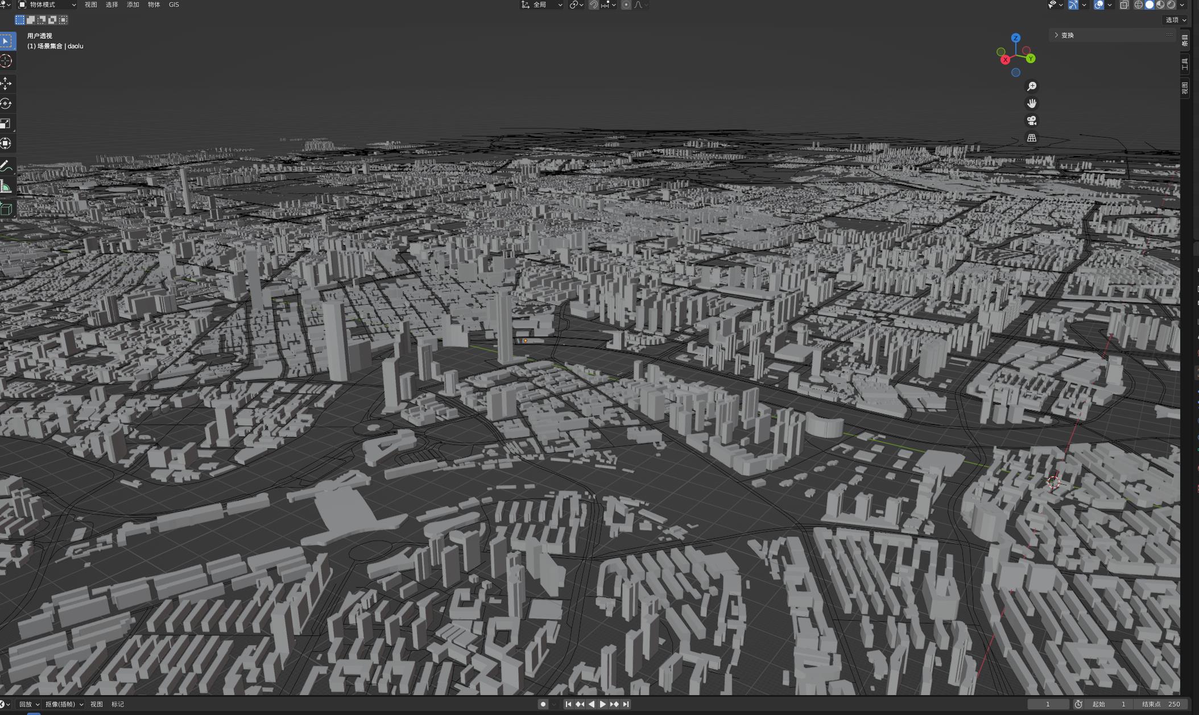The height and width of the screenshot is (715, 1199).
Task: Activate the Annotate tool
Action: click(x=6, y=166)
